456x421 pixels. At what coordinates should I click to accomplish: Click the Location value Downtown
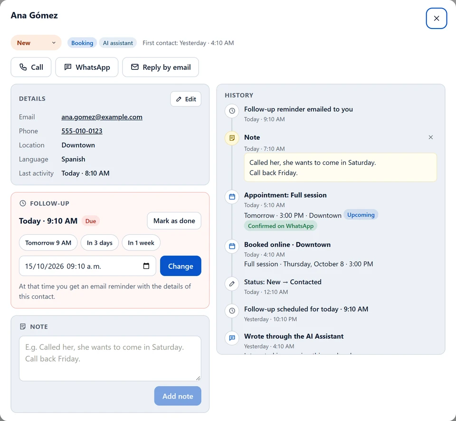(x=78, y=145)
